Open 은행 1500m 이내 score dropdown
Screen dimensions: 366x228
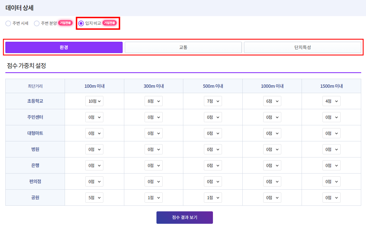pyautogui.click(x=331, y=165)
